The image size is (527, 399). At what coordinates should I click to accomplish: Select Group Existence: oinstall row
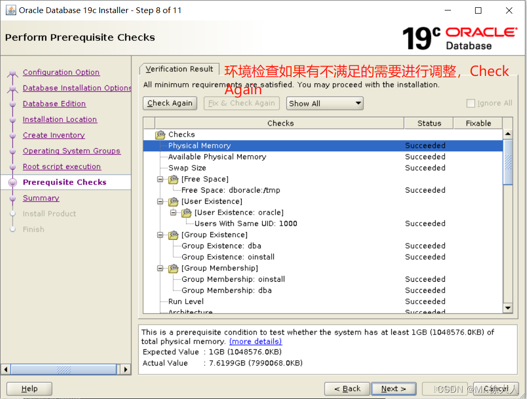point(323,257)
